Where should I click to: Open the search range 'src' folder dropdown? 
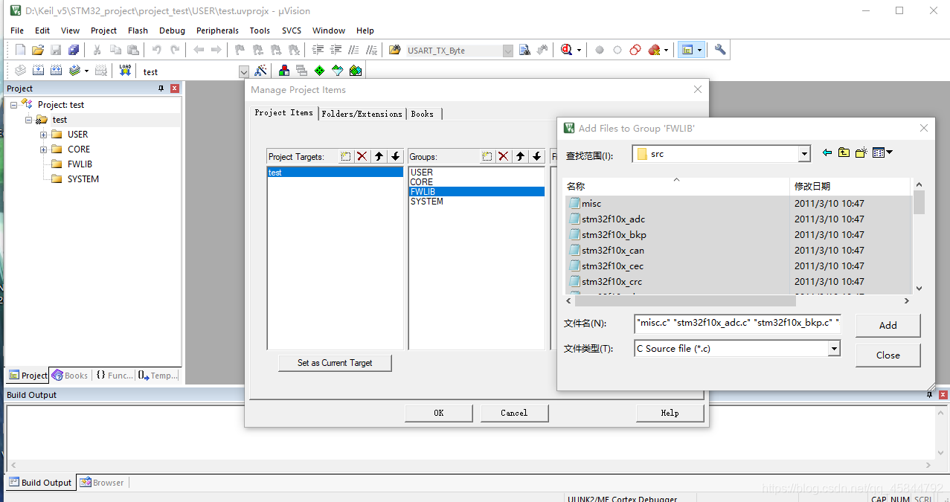(x=803, y=154)
